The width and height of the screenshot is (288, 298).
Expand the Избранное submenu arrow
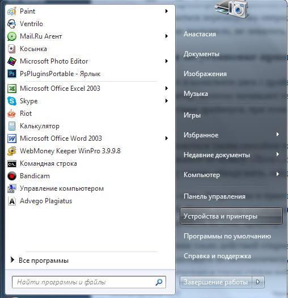coord(278,135)
